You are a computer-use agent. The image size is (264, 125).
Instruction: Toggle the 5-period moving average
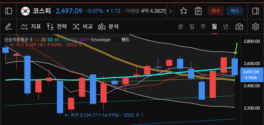point(31,40)
